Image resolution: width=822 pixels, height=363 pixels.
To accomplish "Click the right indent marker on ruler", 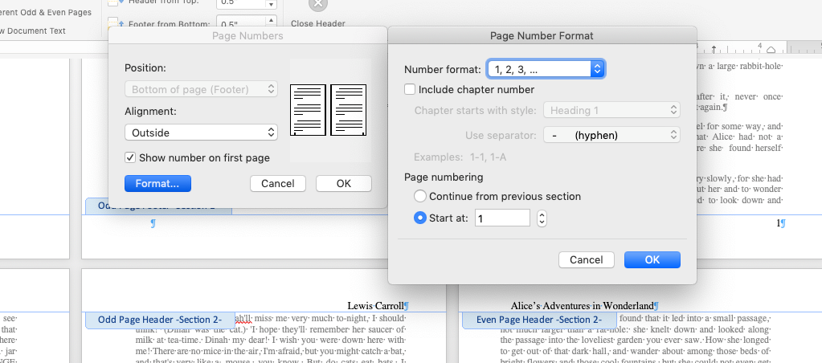I will click(x=771, y=50).
